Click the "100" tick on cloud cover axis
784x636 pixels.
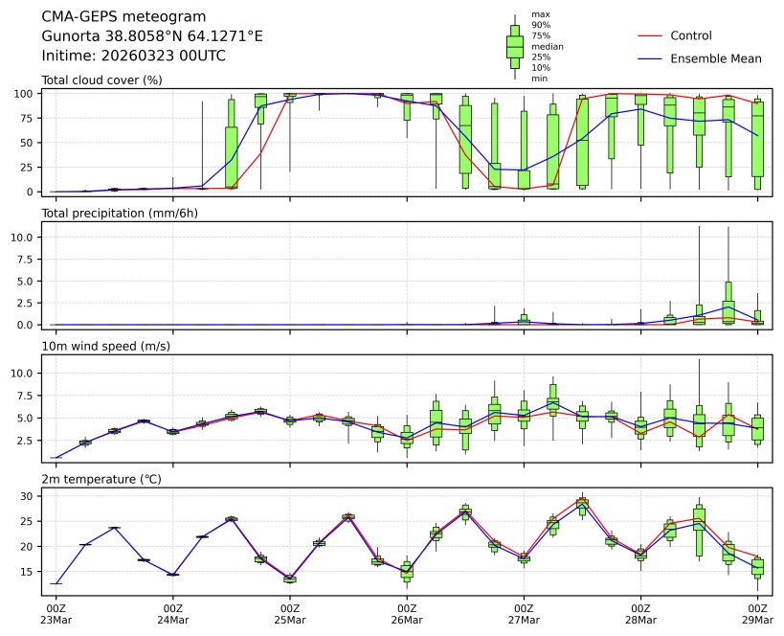coord(26,94)
